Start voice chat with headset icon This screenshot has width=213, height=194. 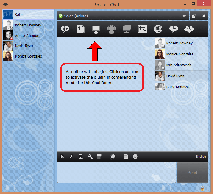pyautogui.click(x=112, y=29)
